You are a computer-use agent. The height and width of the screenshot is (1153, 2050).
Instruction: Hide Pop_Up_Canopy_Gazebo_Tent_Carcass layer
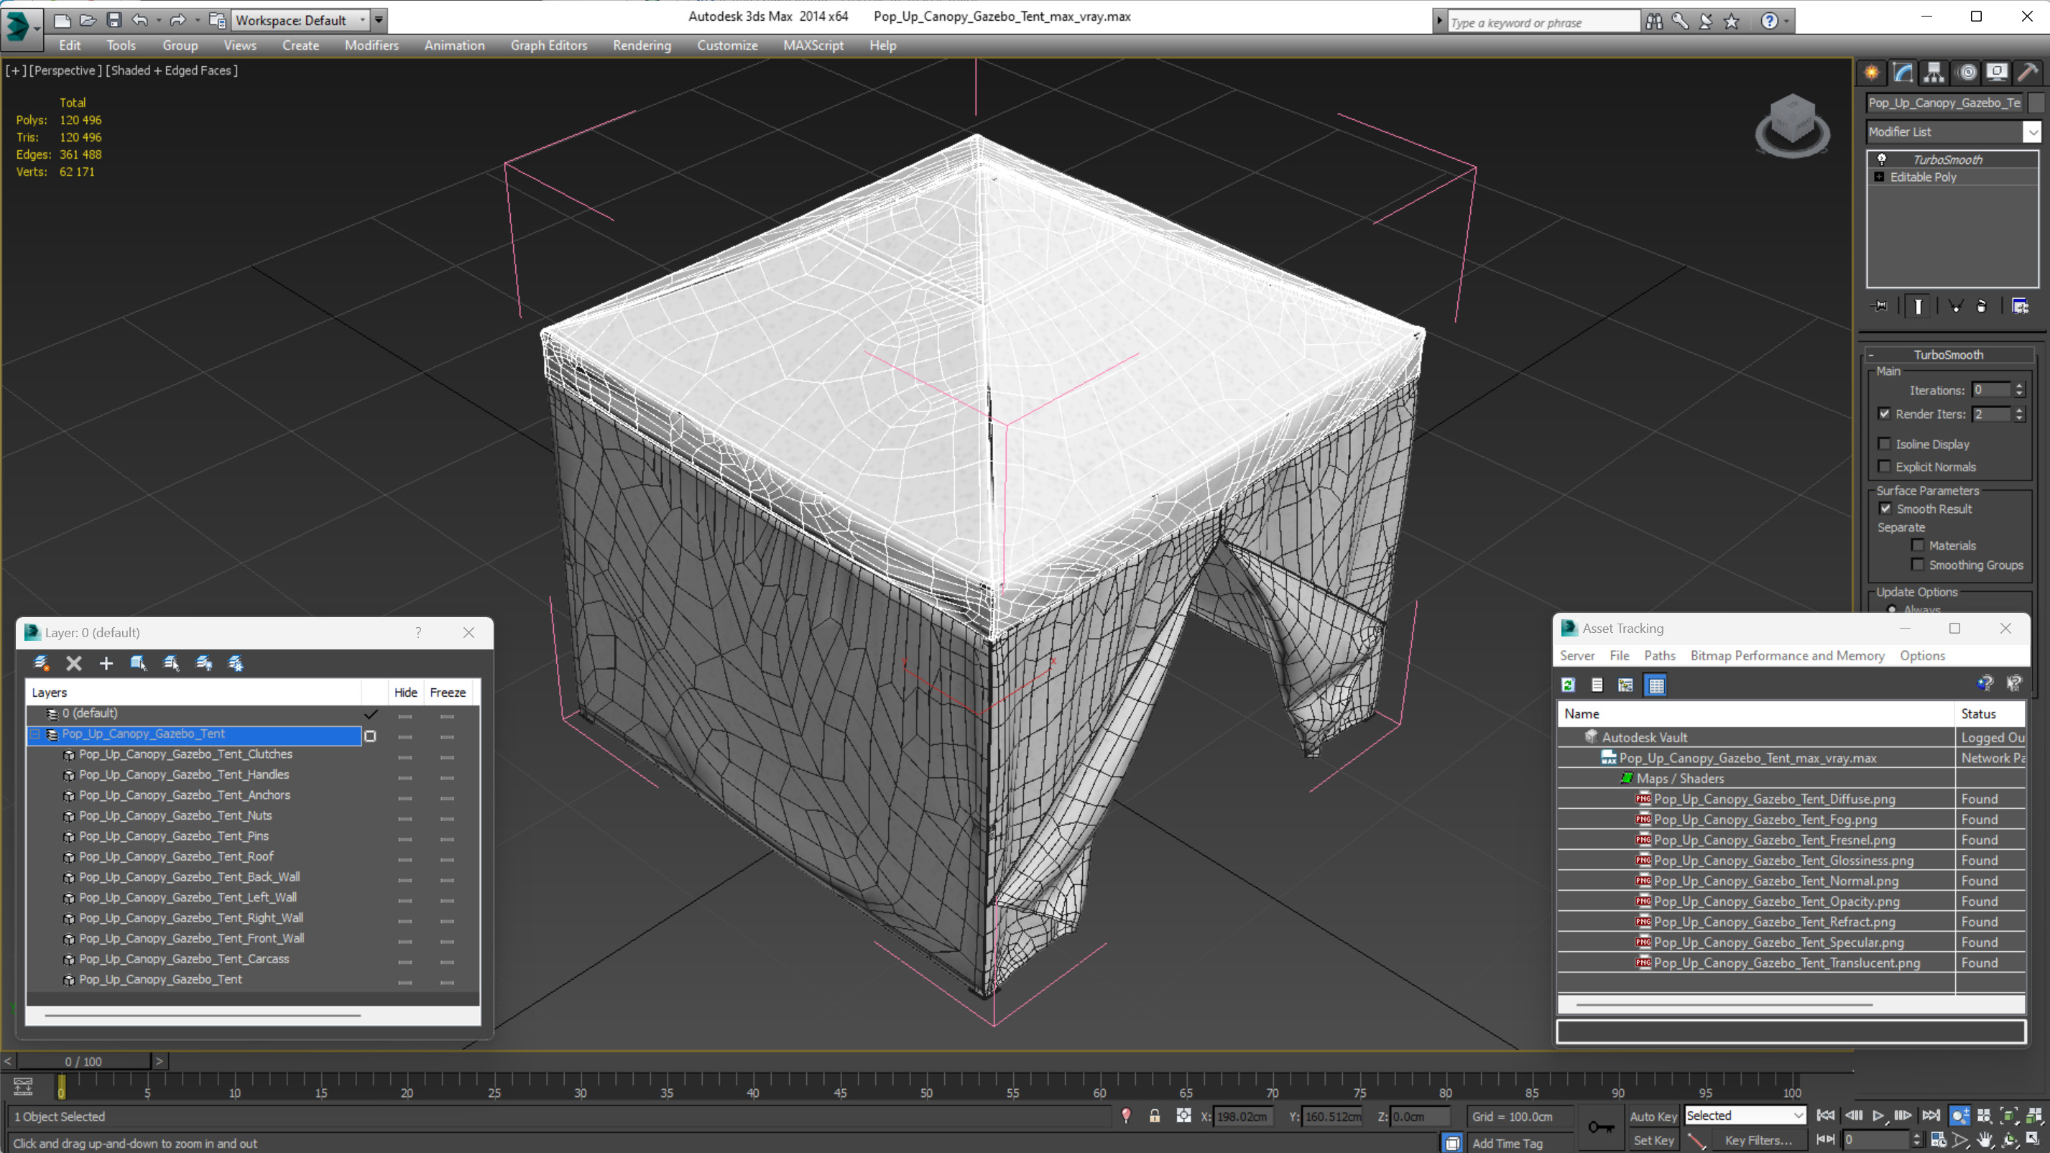coord(404,959)
